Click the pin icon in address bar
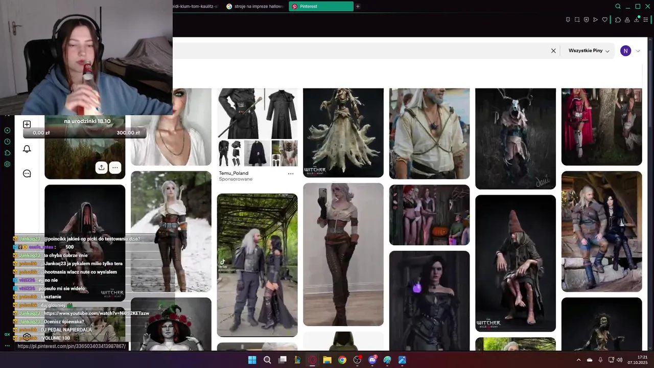 568,19
